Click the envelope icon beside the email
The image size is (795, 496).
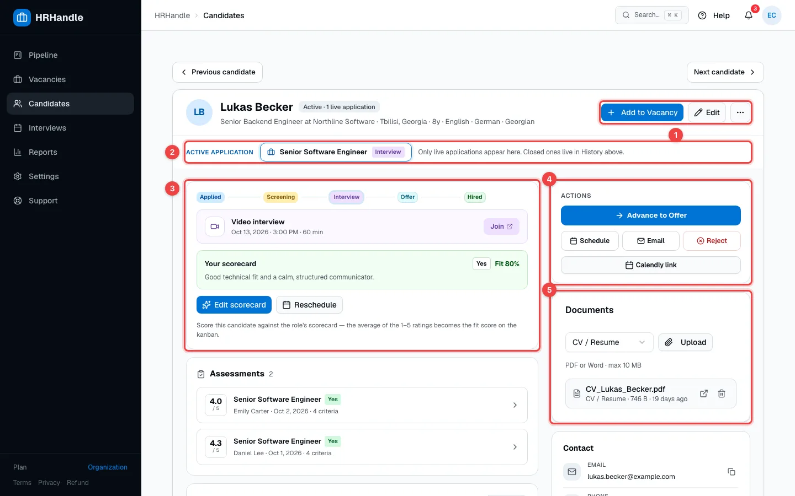572,472
